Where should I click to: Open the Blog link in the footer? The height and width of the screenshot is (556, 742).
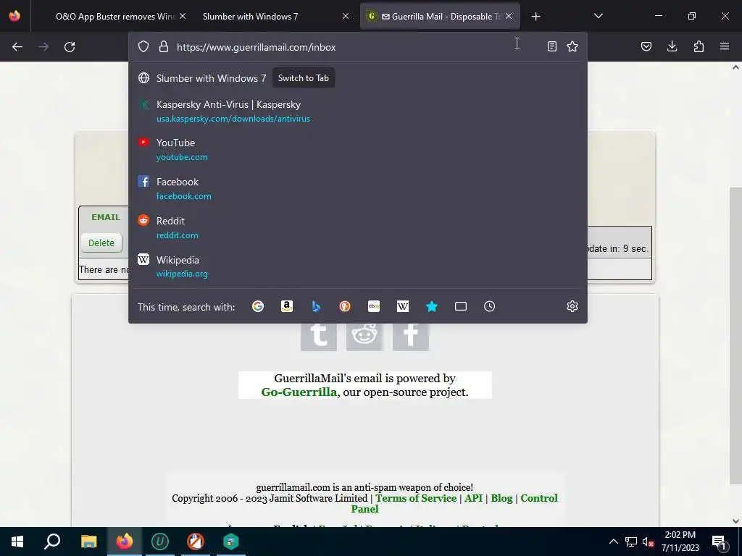[501, 498]
